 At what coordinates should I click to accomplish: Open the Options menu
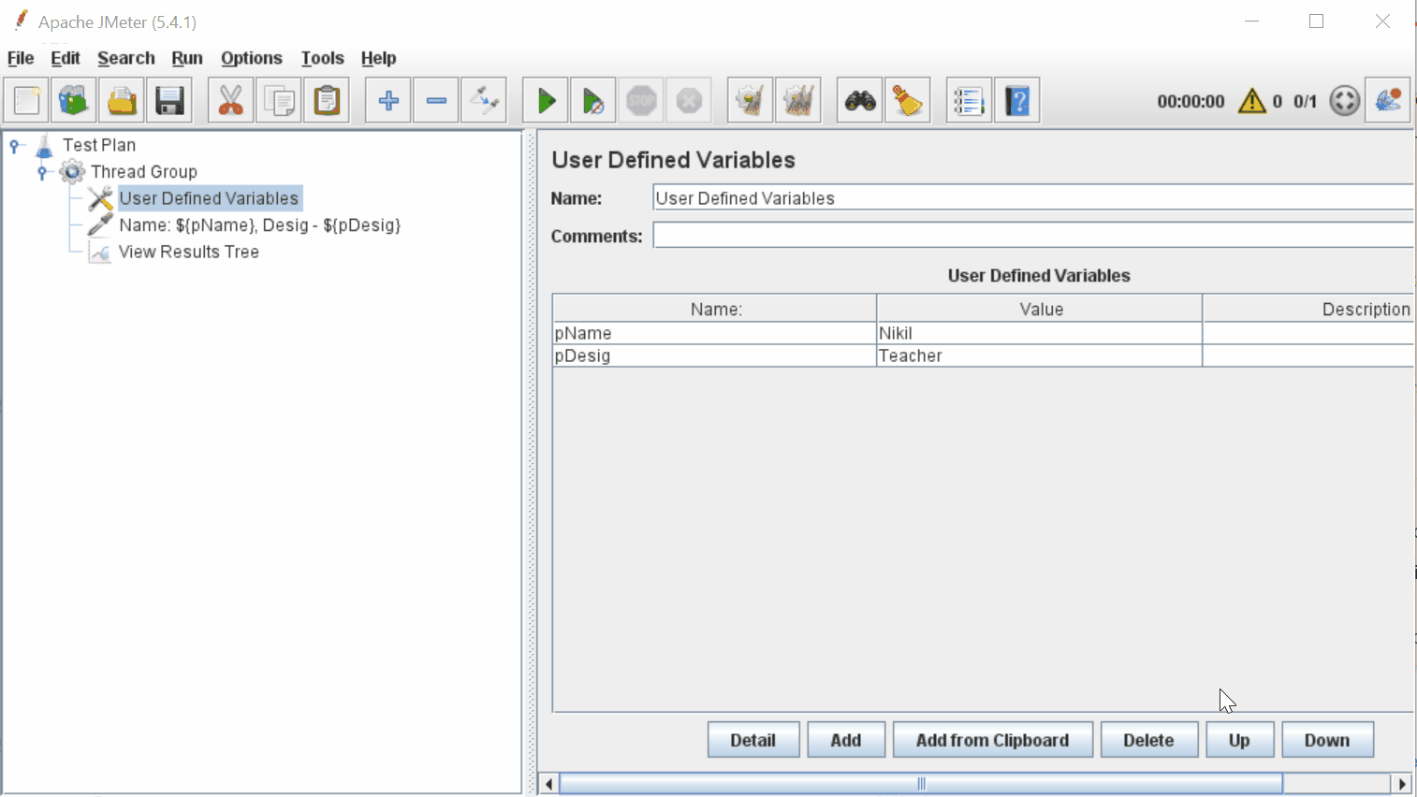click(x=251, y=58)
